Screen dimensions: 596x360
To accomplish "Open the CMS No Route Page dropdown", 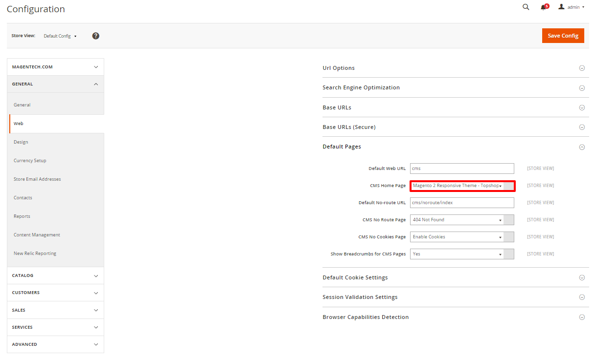I will (462, 220).
